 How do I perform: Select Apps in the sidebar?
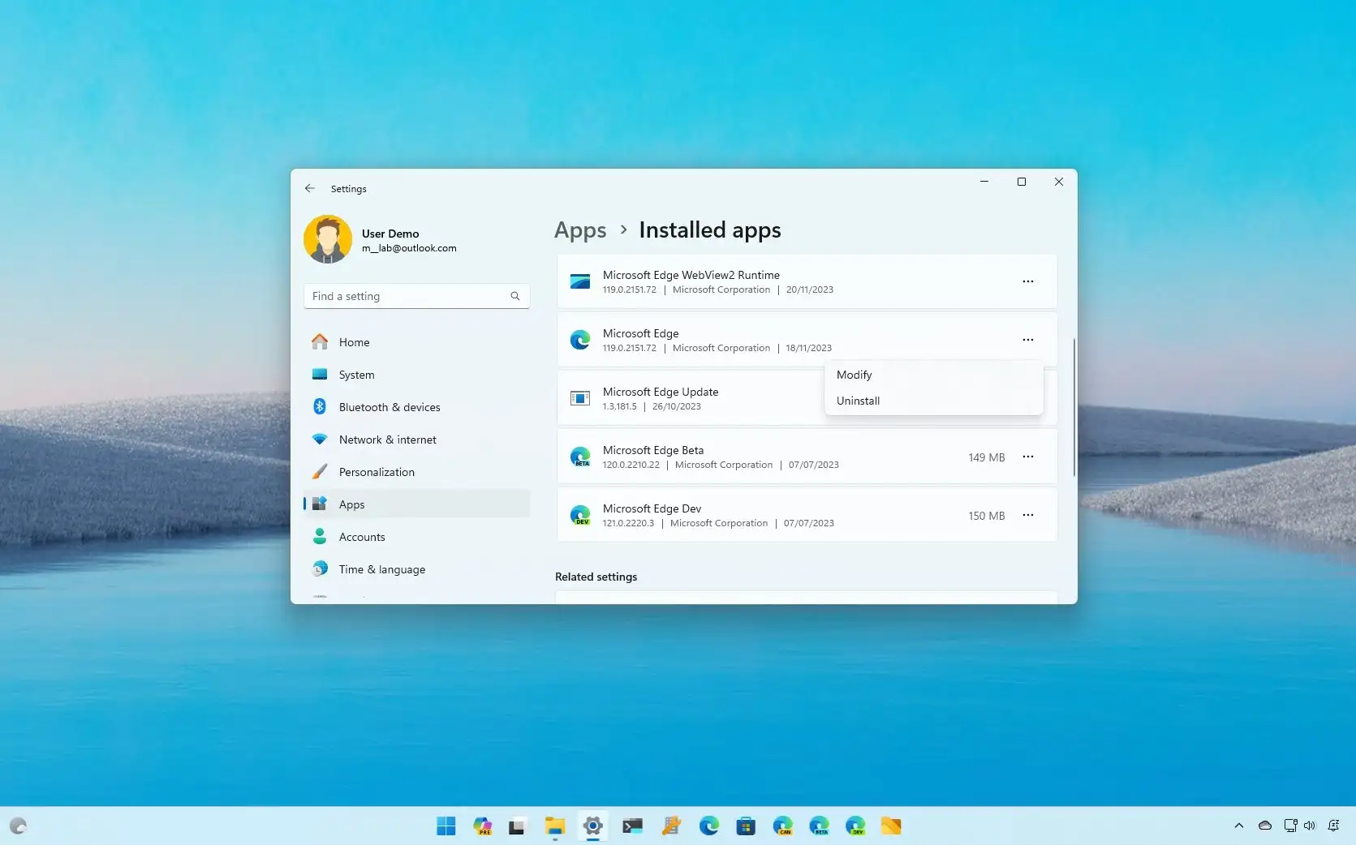coord(417,504)
